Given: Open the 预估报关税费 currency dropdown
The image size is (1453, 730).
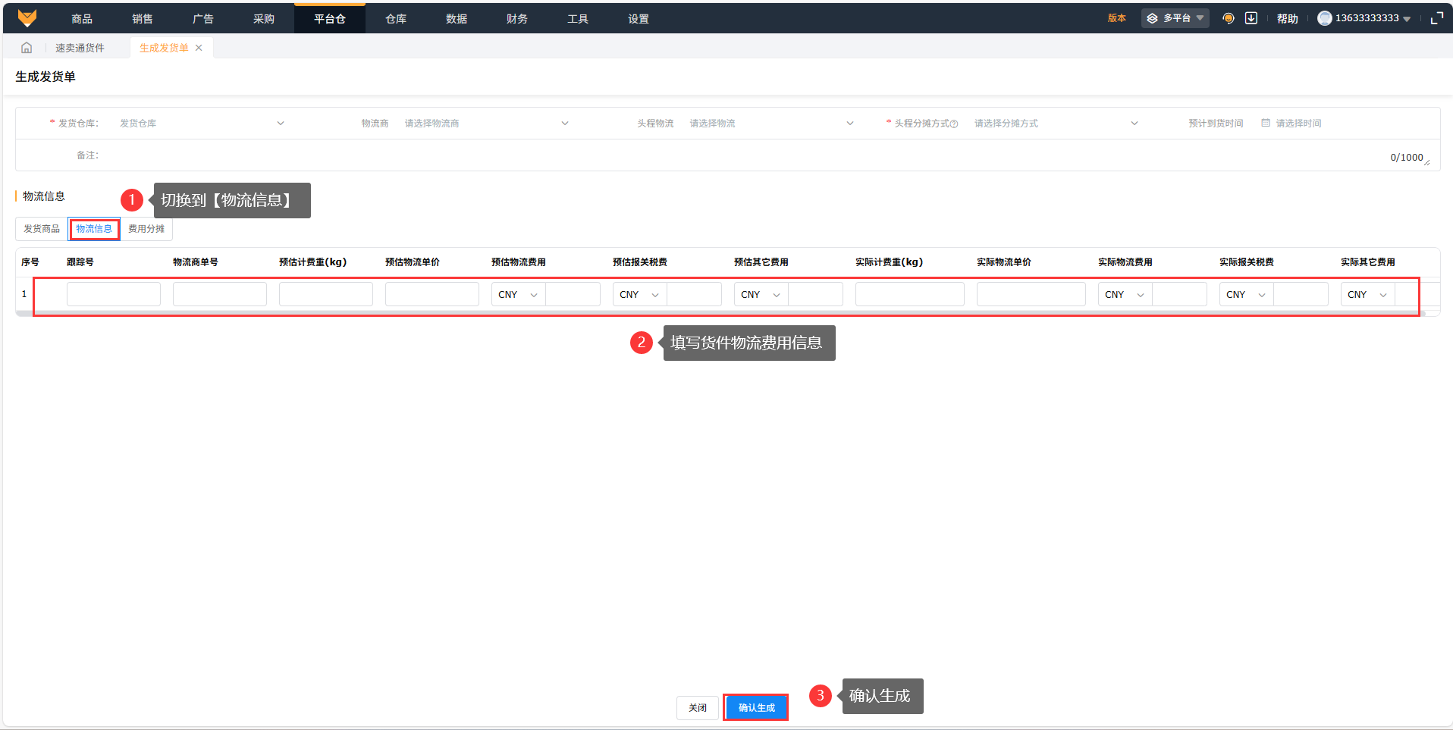Looking at the screenshot, I should (x=640, y=294).
